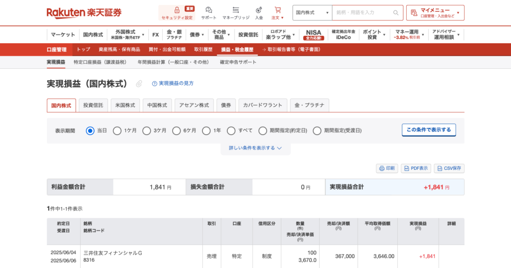Open the 実現損益の見方 help link

coord(173,84)
